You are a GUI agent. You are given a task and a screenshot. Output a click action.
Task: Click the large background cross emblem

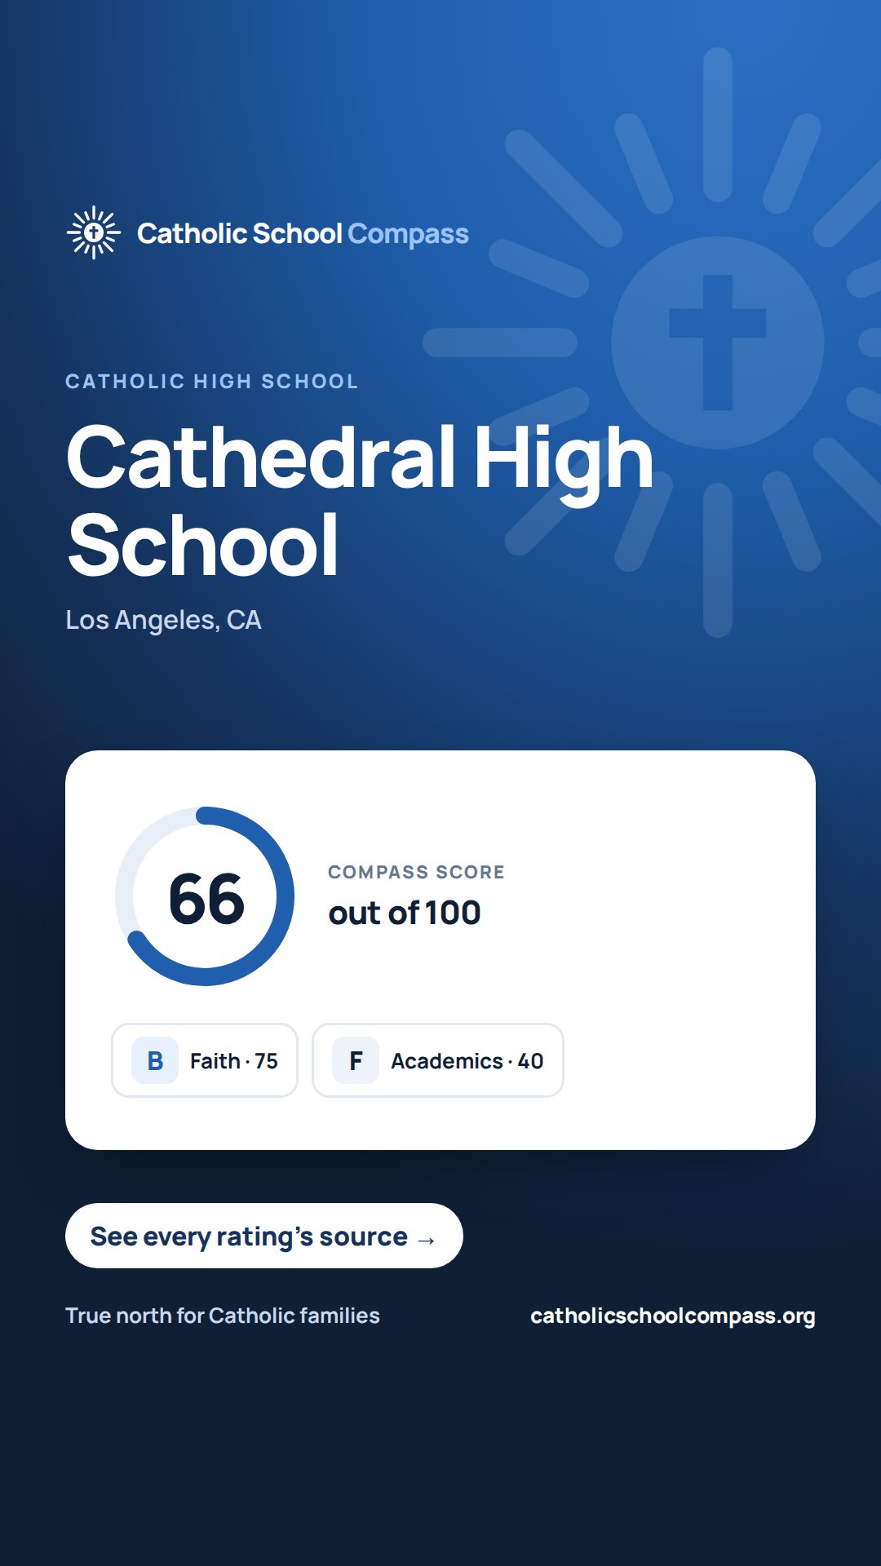717,343
